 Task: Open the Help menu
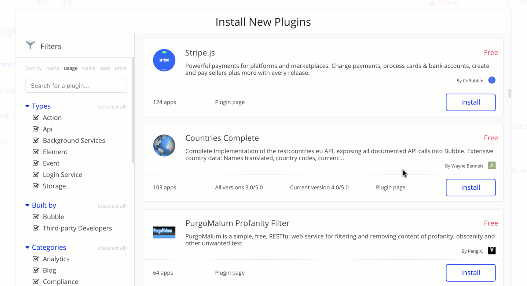(67, 3)
